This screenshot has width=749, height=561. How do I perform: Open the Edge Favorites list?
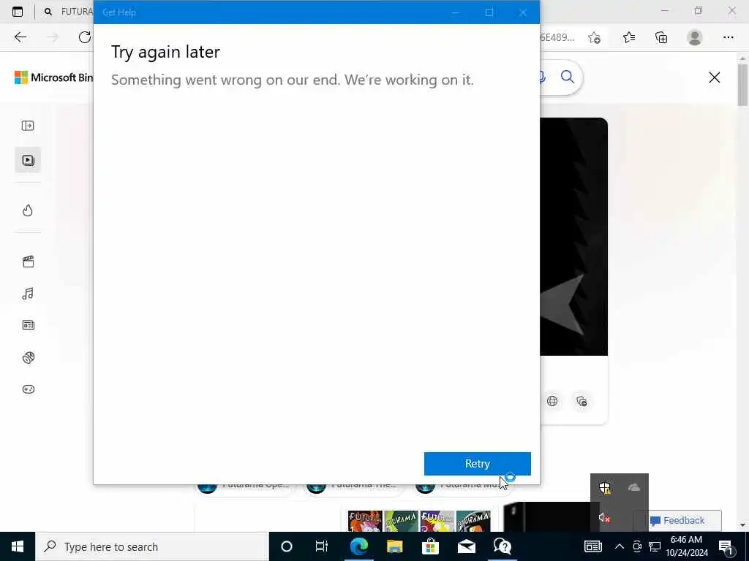[x=628, y=38]
